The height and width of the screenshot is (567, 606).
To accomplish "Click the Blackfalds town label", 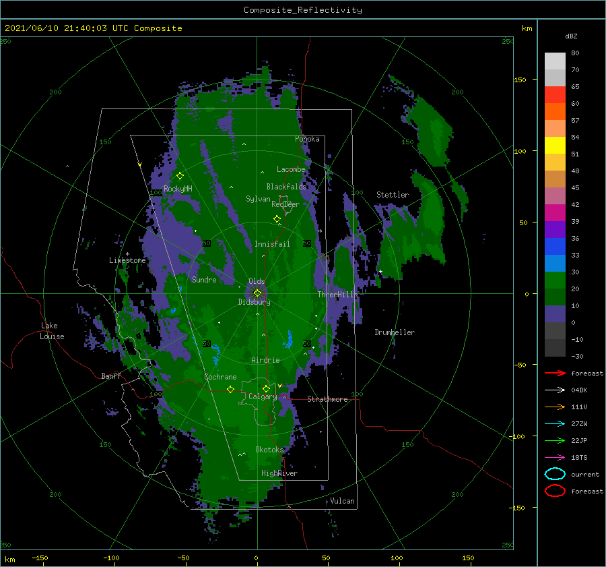I will [x=286, y=187].
